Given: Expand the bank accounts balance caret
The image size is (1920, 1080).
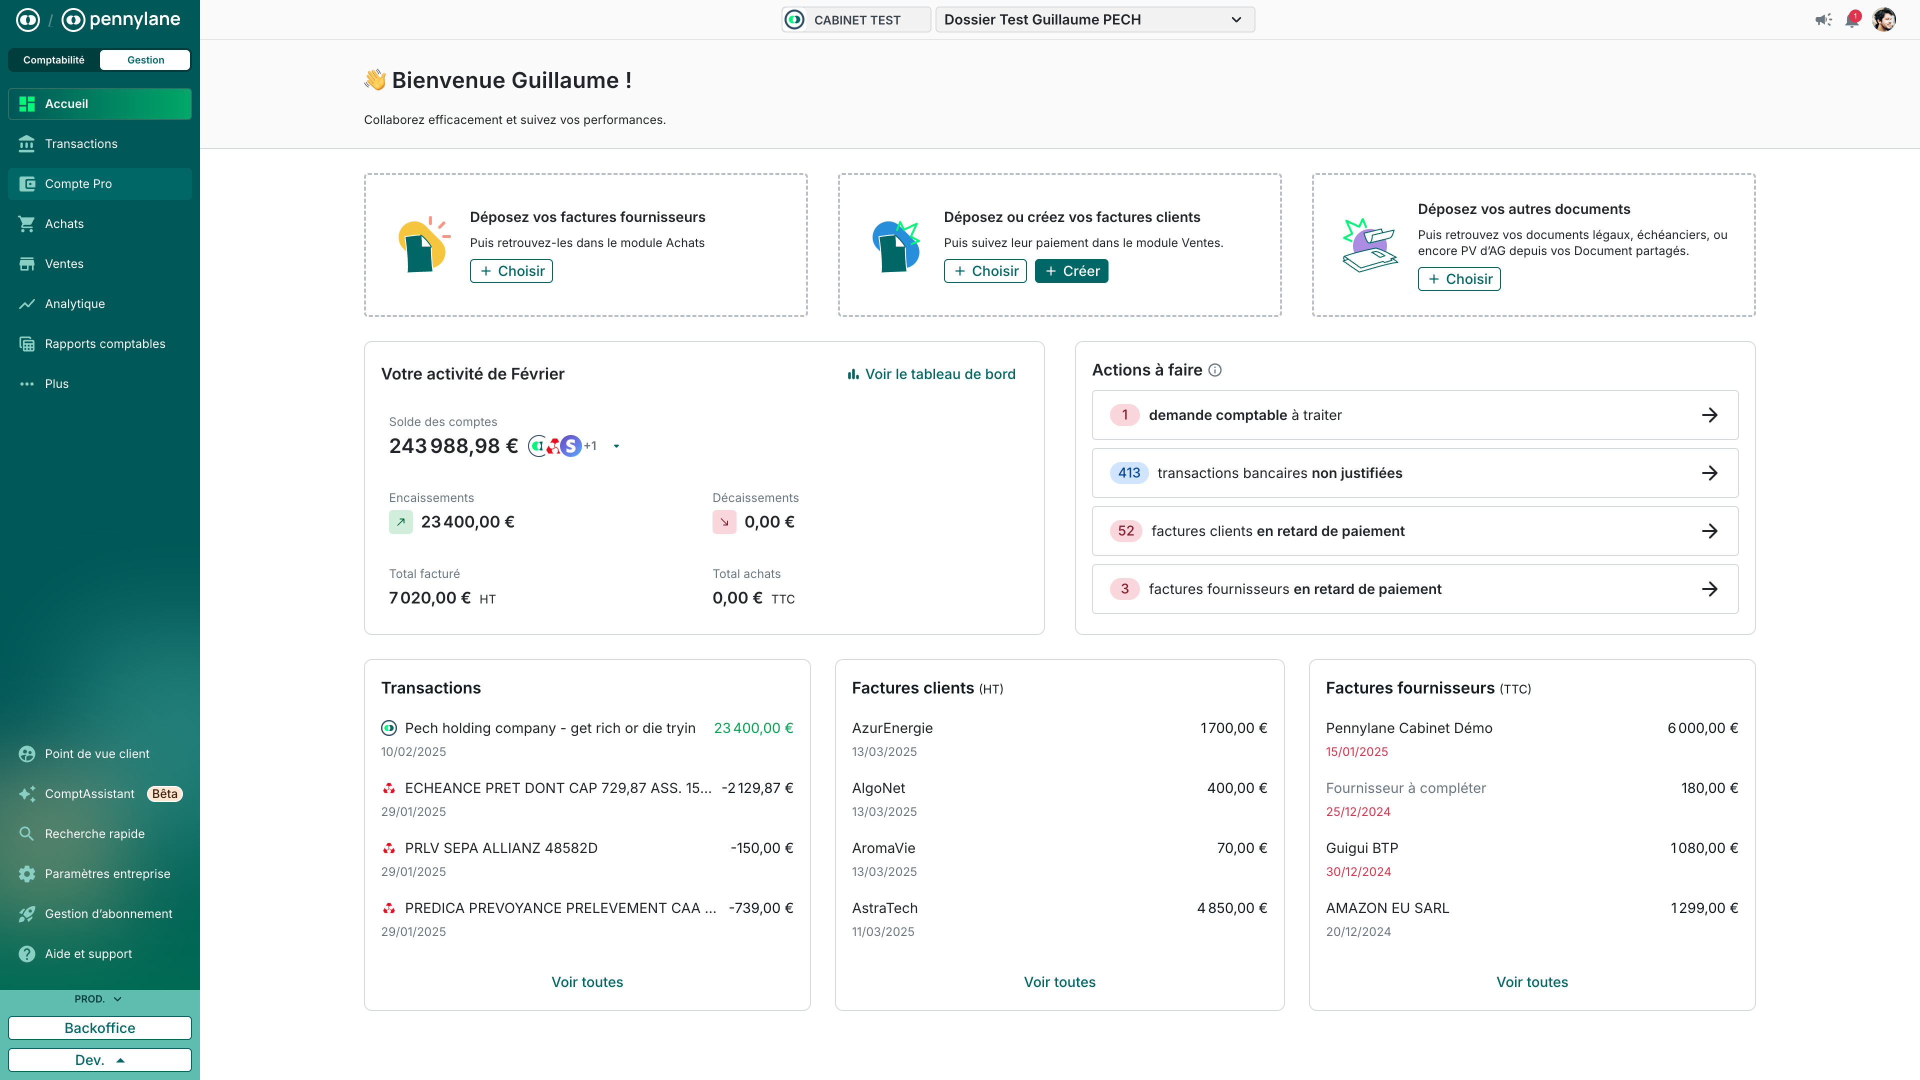Looking at the screenshot, I should point(616,446).
